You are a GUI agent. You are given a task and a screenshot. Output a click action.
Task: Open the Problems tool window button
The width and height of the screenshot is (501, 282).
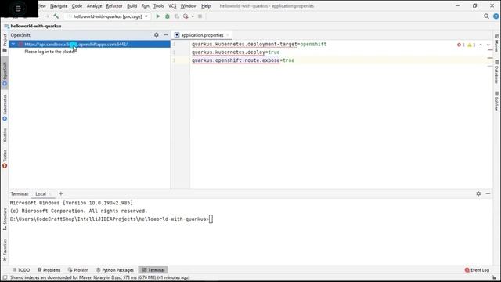pyautogui.click(x=49, y=270)
